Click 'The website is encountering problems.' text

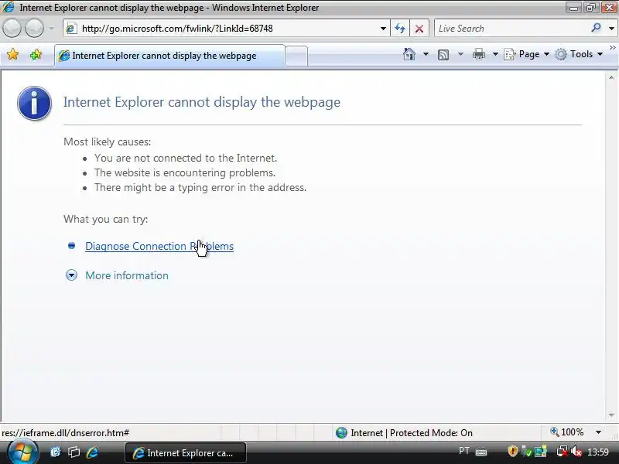[x=185, y=172]
